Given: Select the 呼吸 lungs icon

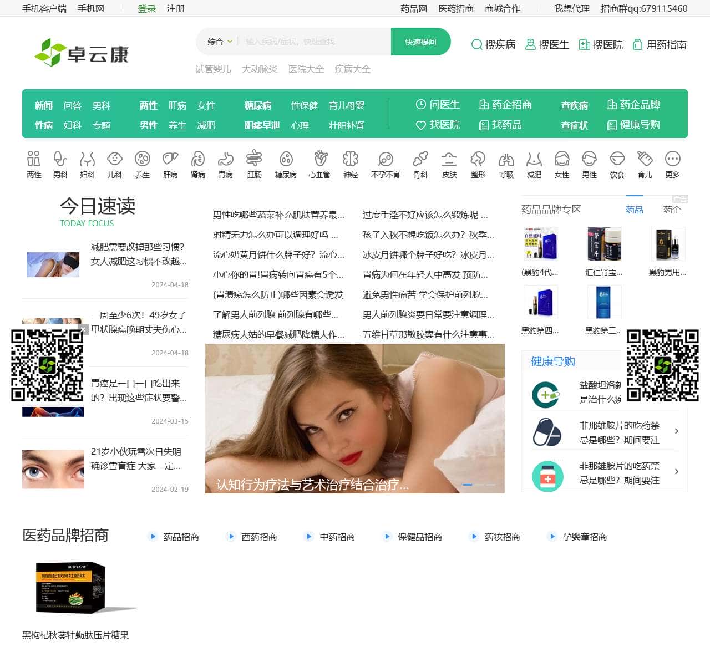Looking at the screenshot, I should click(506, 159).
